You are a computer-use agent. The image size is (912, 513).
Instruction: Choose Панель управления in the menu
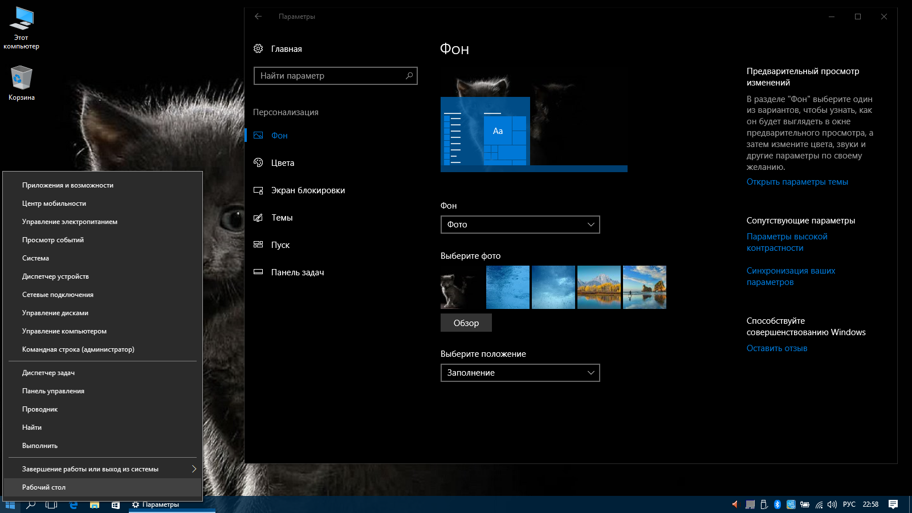point(53,391)
